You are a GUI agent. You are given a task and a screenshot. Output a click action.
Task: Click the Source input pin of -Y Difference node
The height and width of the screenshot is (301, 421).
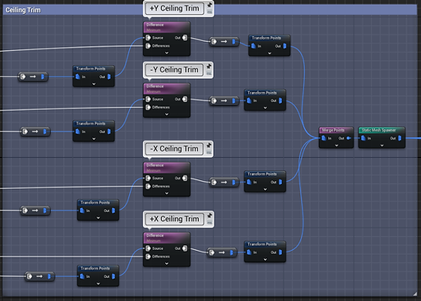[x=148, y=99]
